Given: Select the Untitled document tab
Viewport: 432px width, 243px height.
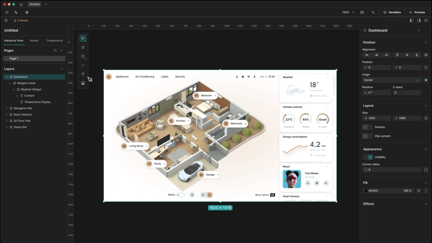Looking at the screenshot, I should [x=35, y=4].
